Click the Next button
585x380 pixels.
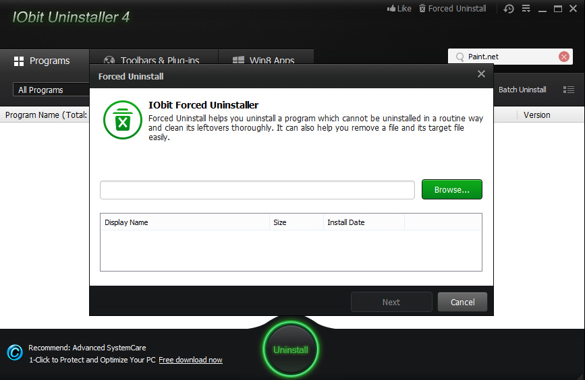(x=391, y=302)
